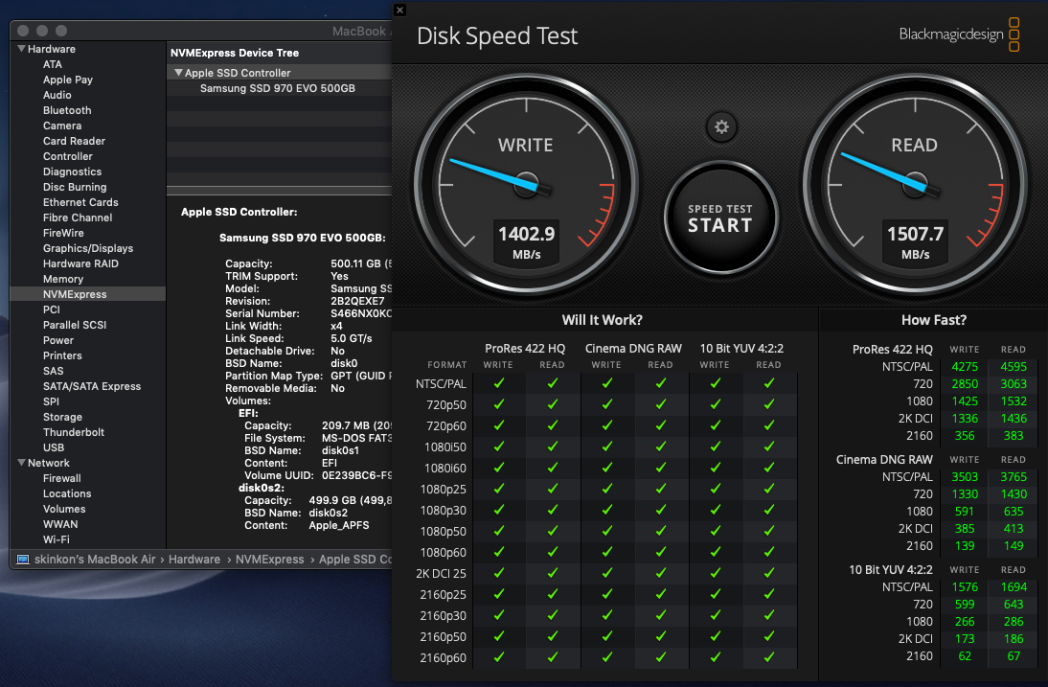Click the MacBook Air computer icon in path bar
This screenshot has height=687, width=1048.
point(23,560)
